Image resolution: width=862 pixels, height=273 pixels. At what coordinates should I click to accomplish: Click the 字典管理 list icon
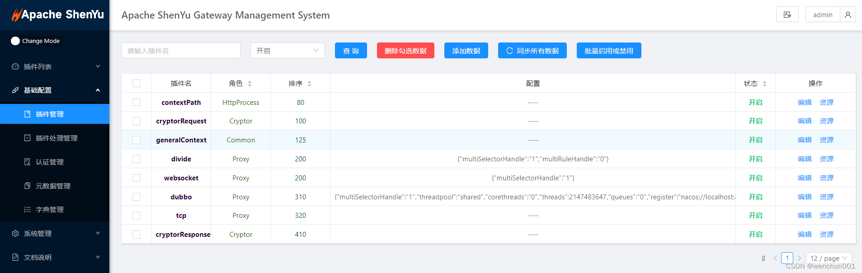click(x=28, y=209)
